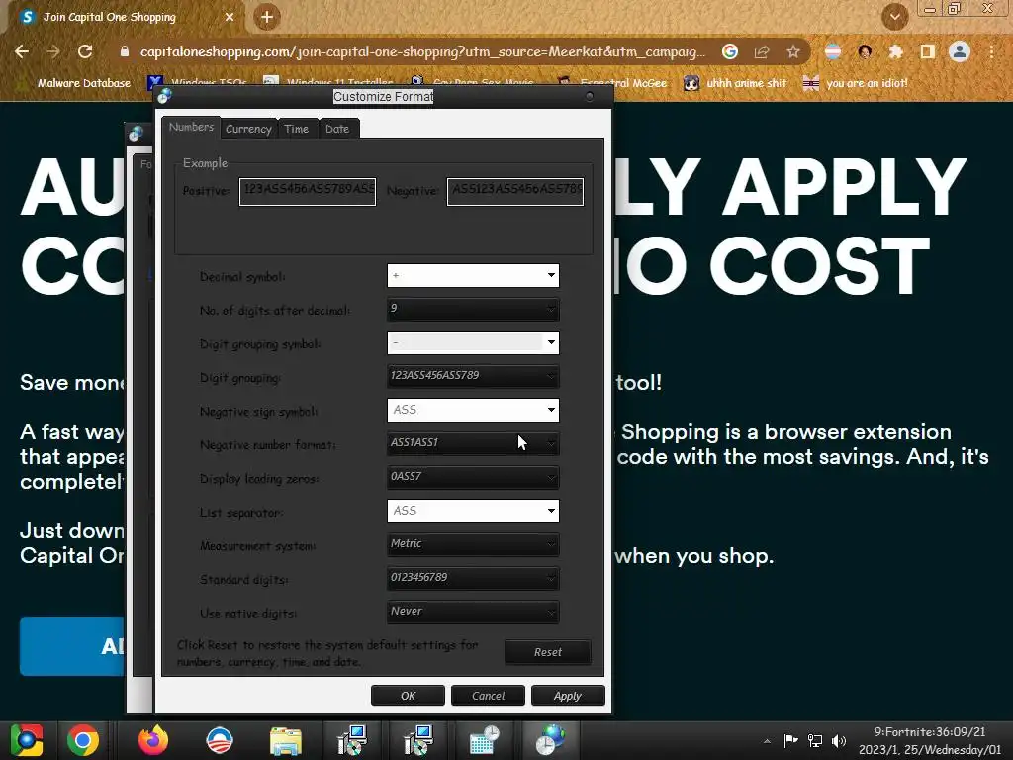
Task: Click the Positive example field
Action: (308, 191)
